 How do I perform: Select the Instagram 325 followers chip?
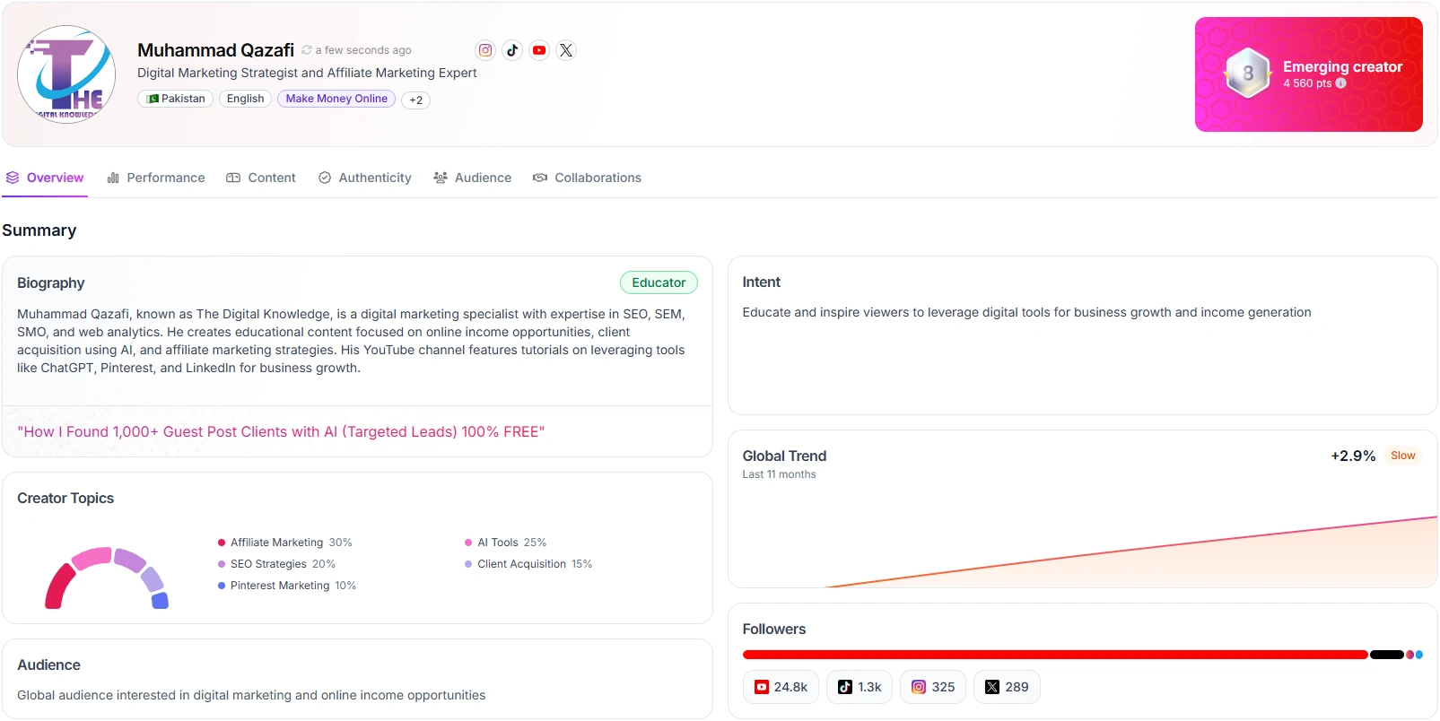coord(933,687)
